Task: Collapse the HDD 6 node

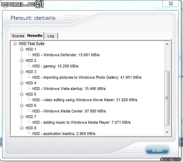Action: point(21,105)
